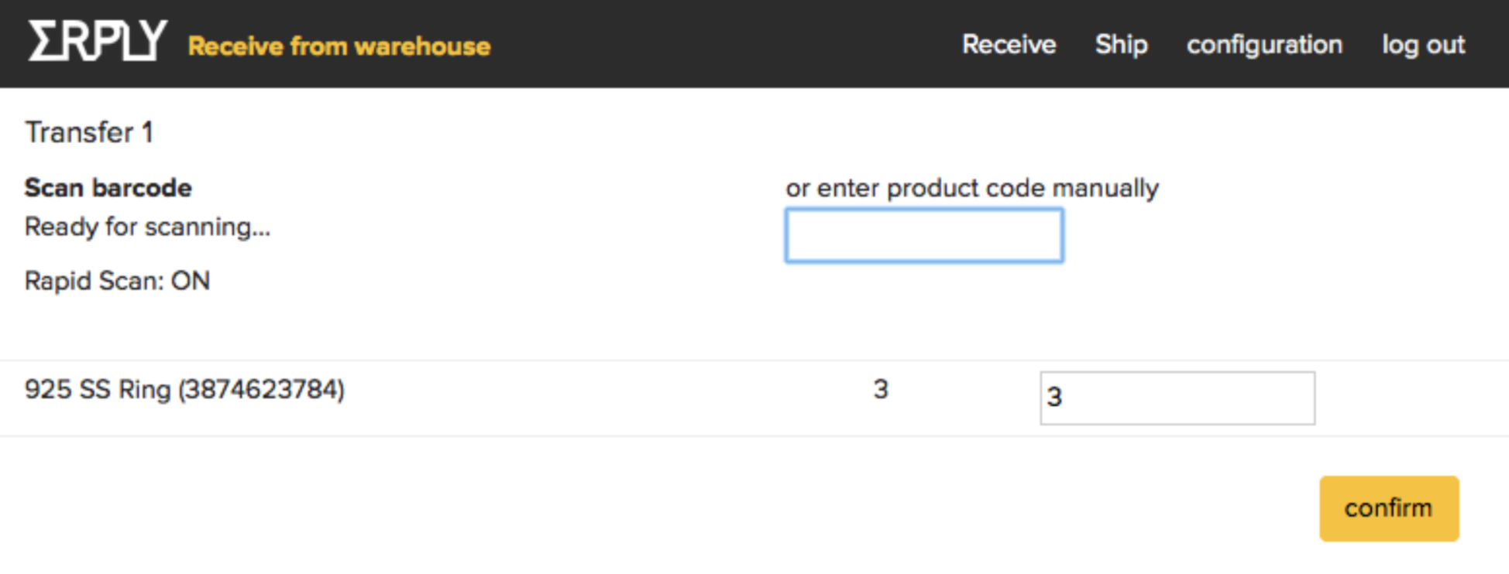Select the 925 SS Ring product name

[98, 389]
